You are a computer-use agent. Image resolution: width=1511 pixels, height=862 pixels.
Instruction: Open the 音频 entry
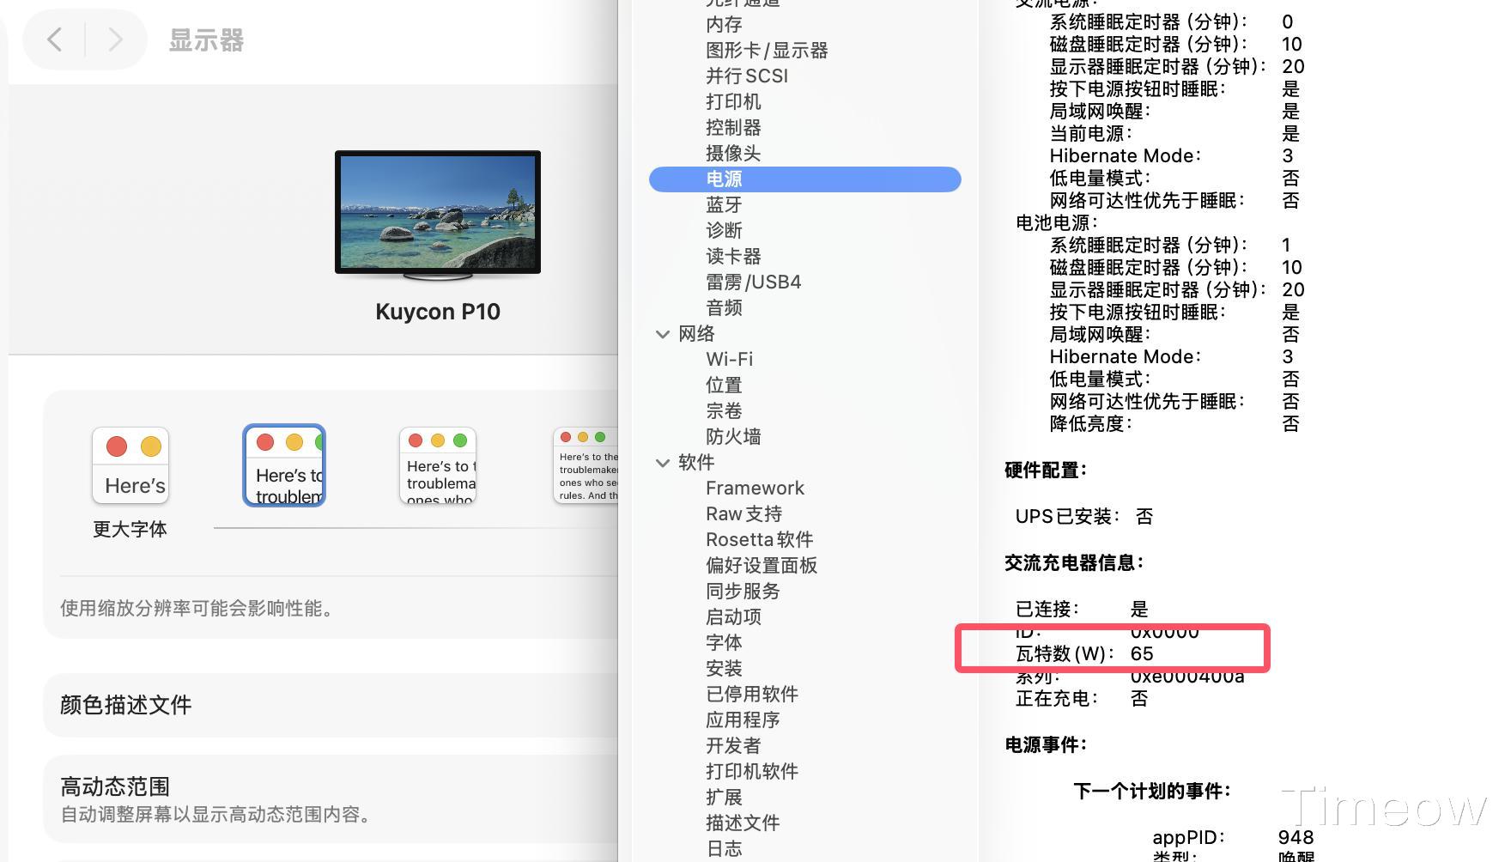tap(724, 308)
